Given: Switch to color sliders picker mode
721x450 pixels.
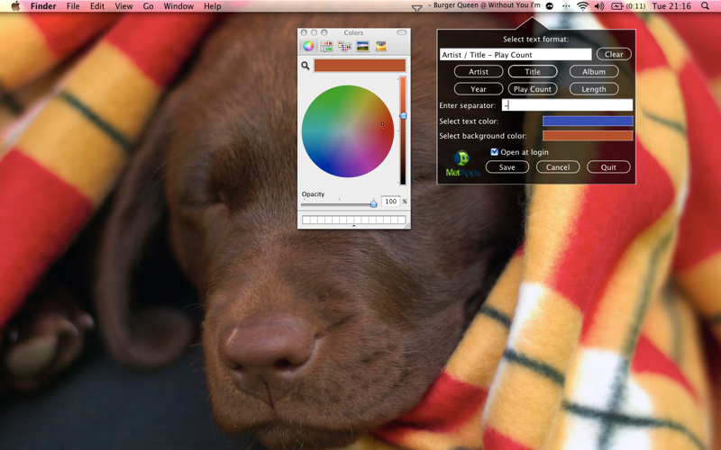Looking at the screenshot, I should click(x=326, y=46).
